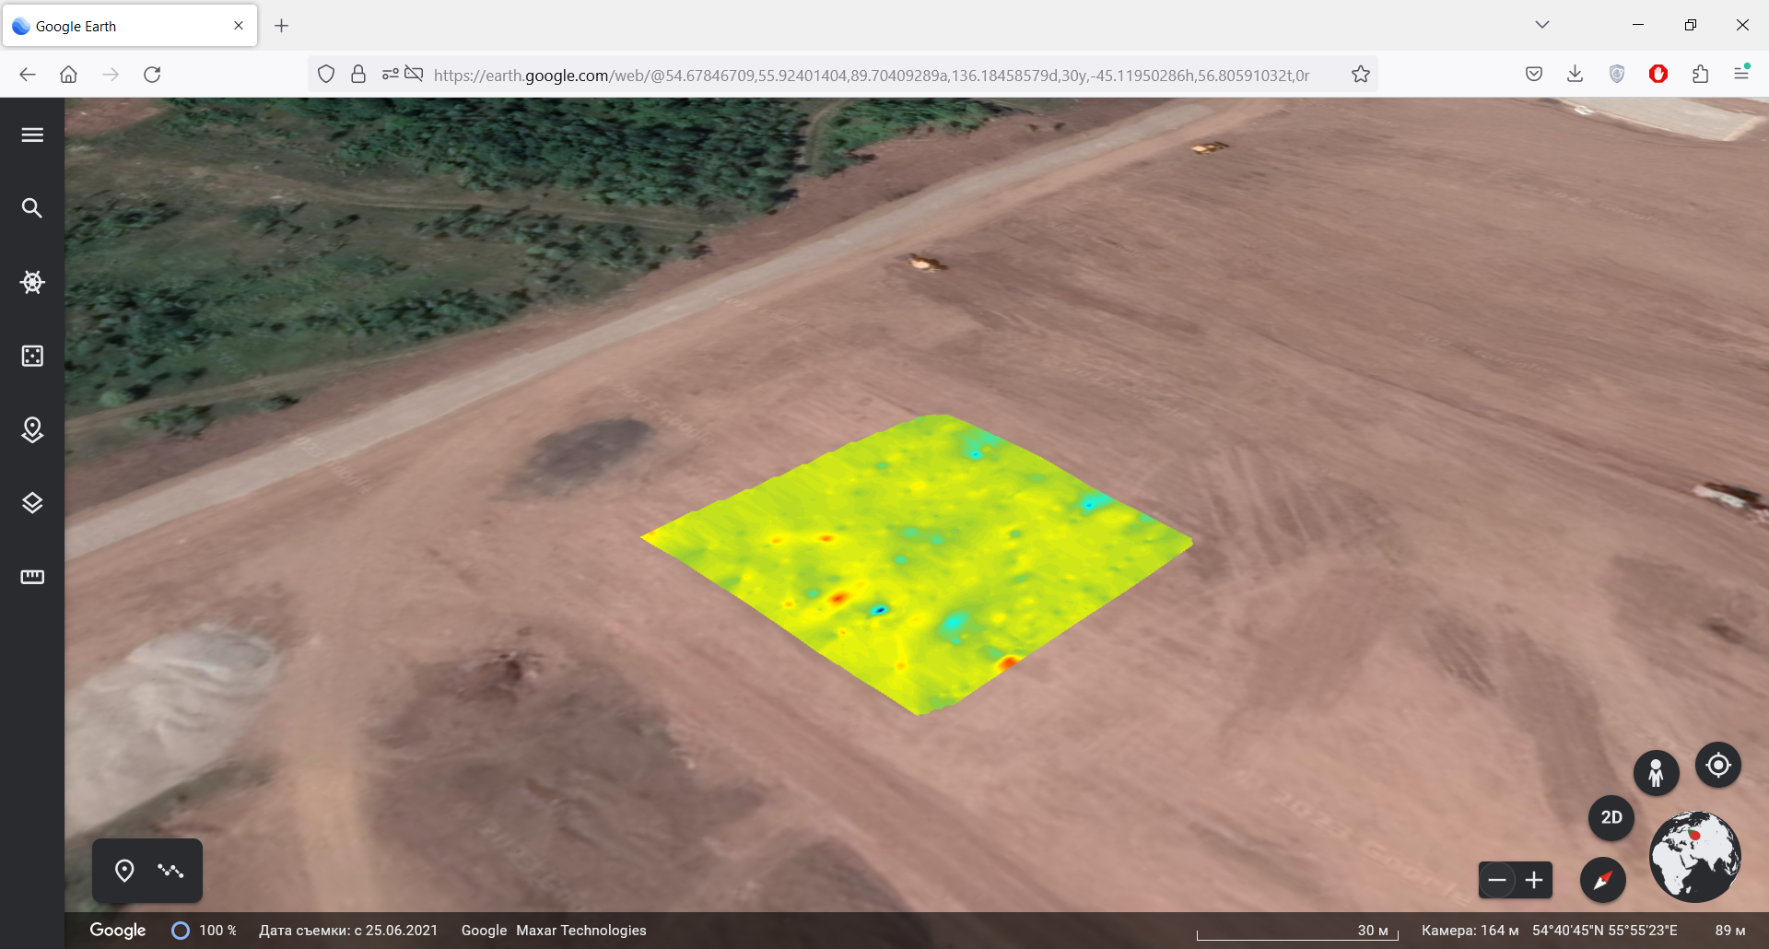
Task: Switch to the 2D view
Action: pyautogui.click(x=1611, y=818)
